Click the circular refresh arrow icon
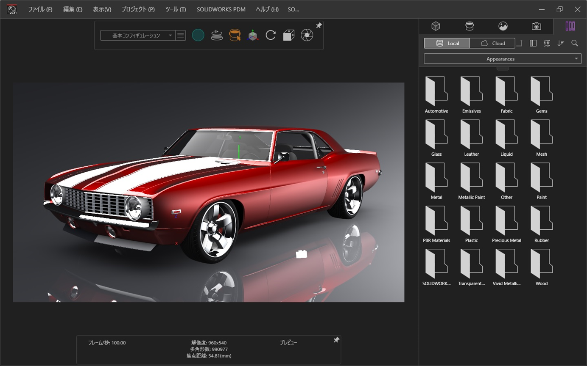Screen dimensions: 587x366 (271, 35)
